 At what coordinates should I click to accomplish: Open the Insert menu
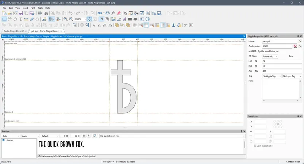pos(25,8)
